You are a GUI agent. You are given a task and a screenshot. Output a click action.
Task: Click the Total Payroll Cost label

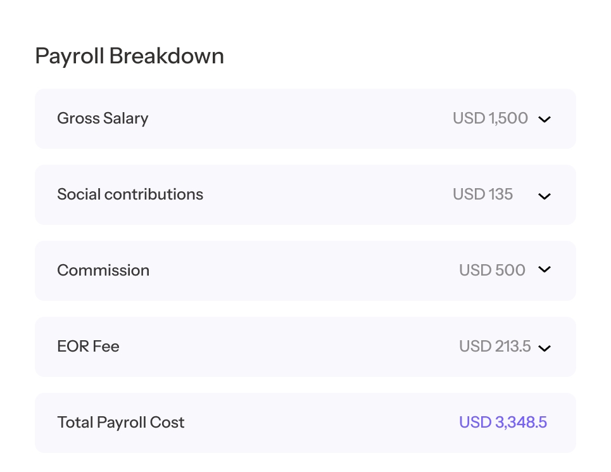pyautogui.click(x=120, y=423)
